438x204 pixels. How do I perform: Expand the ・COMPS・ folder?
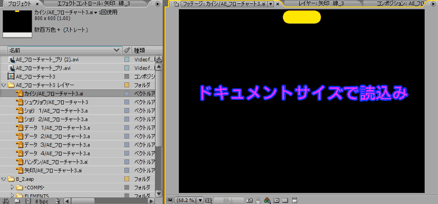[12, 187]
